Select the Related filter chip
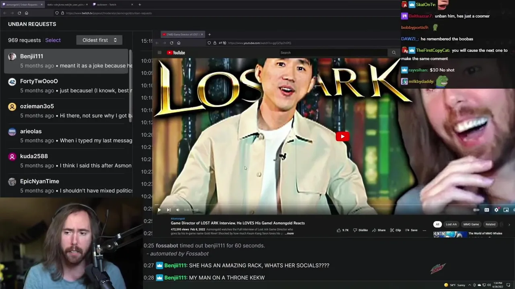The image size is (515, 289). click(490, 224)
